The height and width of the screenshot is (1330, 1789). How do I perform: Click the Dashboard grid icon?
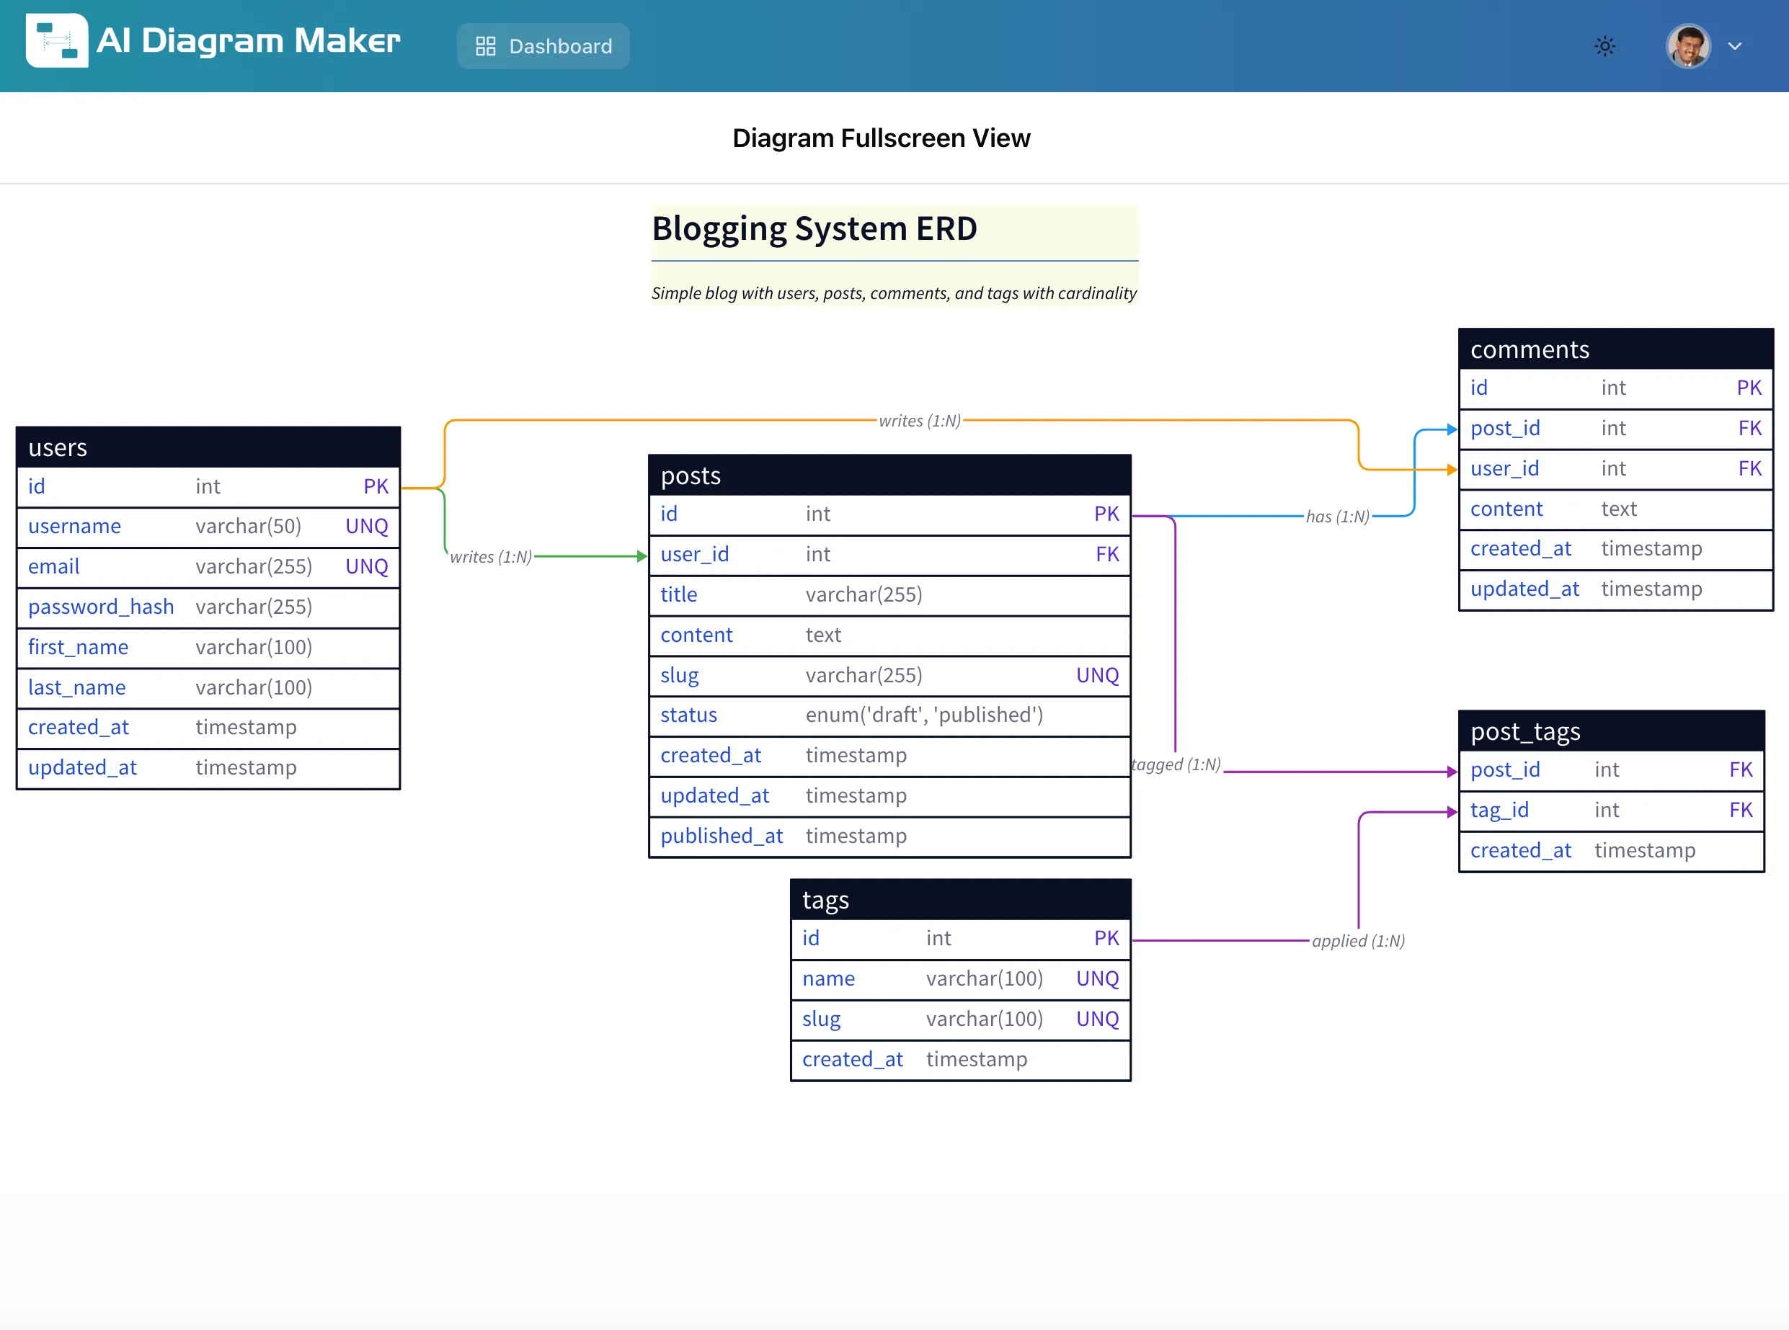[x=486, y=46]
